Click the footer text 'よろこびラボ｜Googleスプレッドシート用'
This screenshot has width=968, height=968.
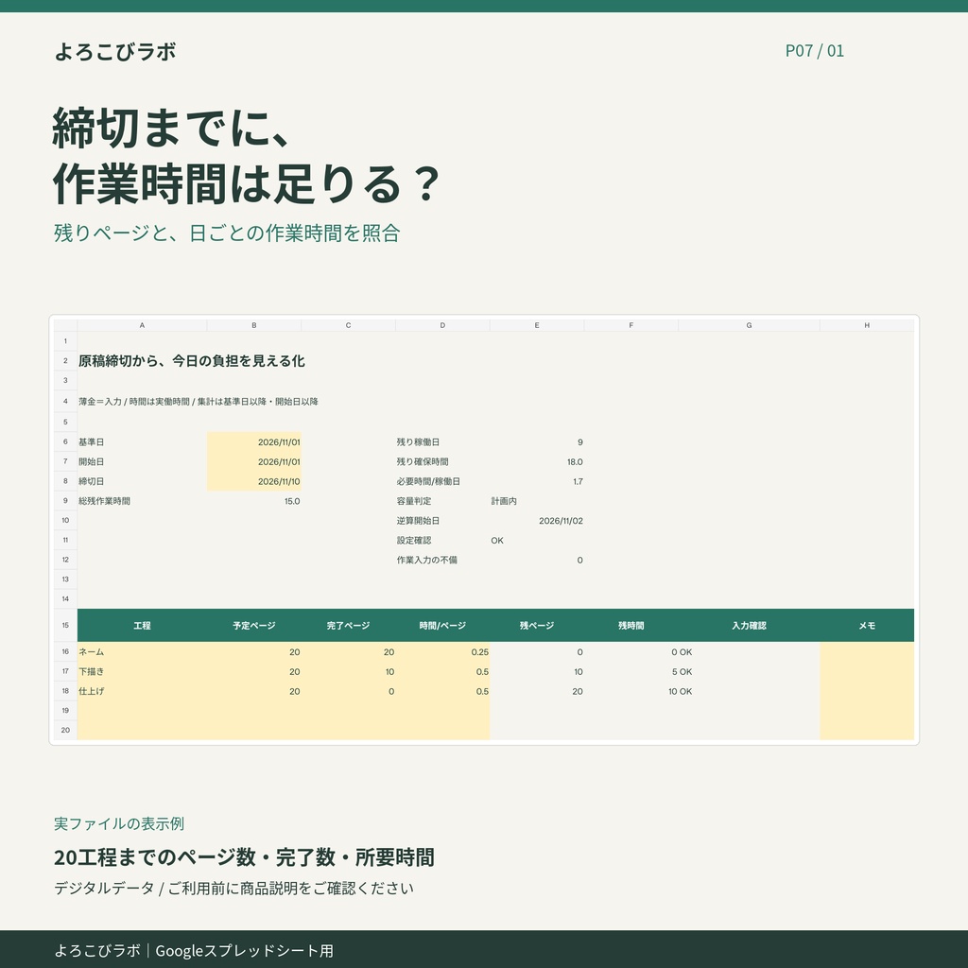pos(194,951)
